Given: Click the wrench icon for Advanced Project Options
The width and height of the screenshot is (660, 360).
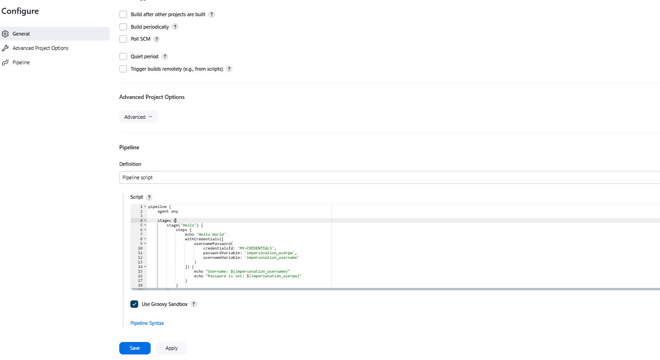Looking at the screenshot, I should tap(5, 48).
